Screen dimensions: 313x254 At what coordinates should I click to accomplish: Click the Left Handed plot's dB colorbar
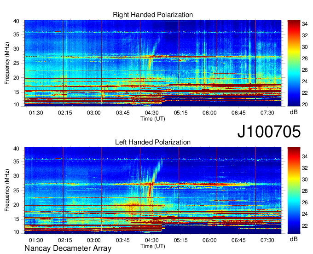(294, 190)
